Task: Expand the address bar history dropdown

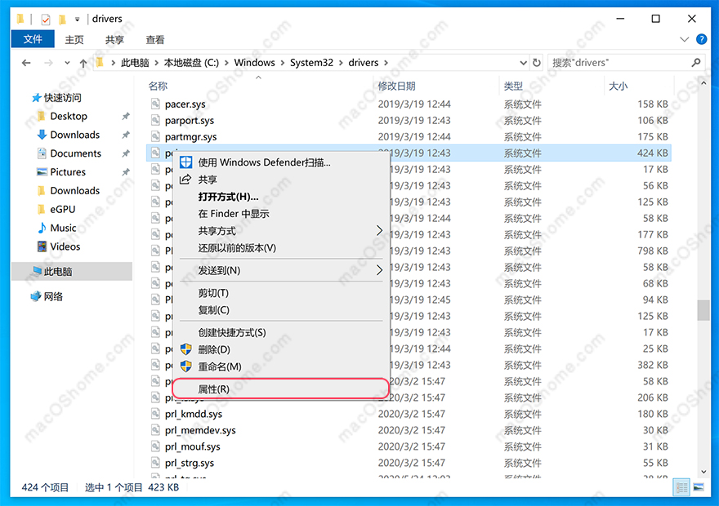Action: (x=523, y=63)
